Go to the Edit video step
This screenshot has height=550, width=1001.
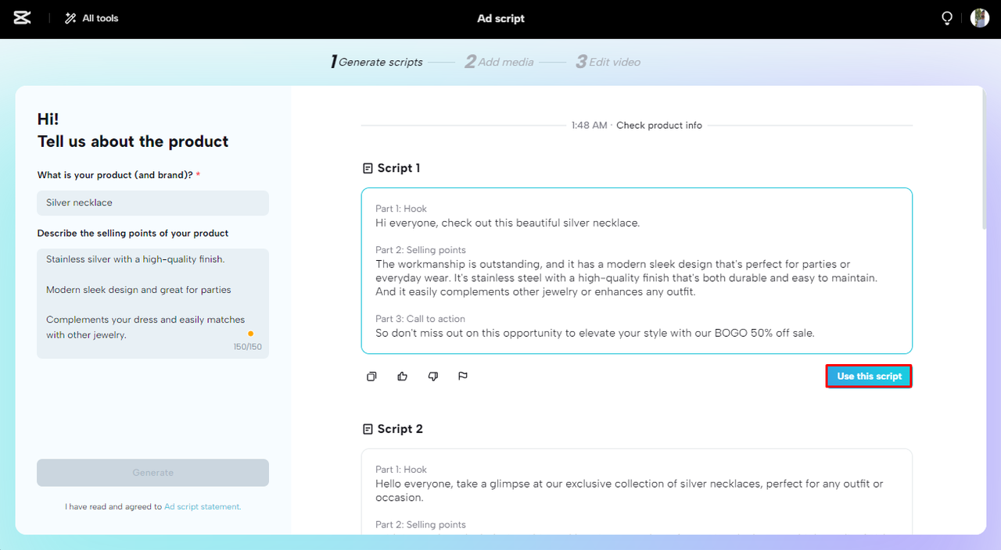tap(608, 62)
